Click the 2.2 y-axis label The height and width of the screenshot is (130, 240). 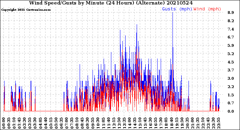click(231, 87)
